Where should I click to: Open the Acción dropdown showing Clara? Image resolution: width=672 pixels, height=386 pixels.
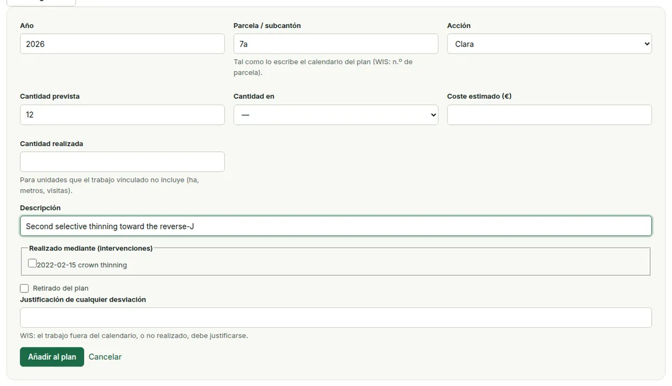[x=549, y=44]
